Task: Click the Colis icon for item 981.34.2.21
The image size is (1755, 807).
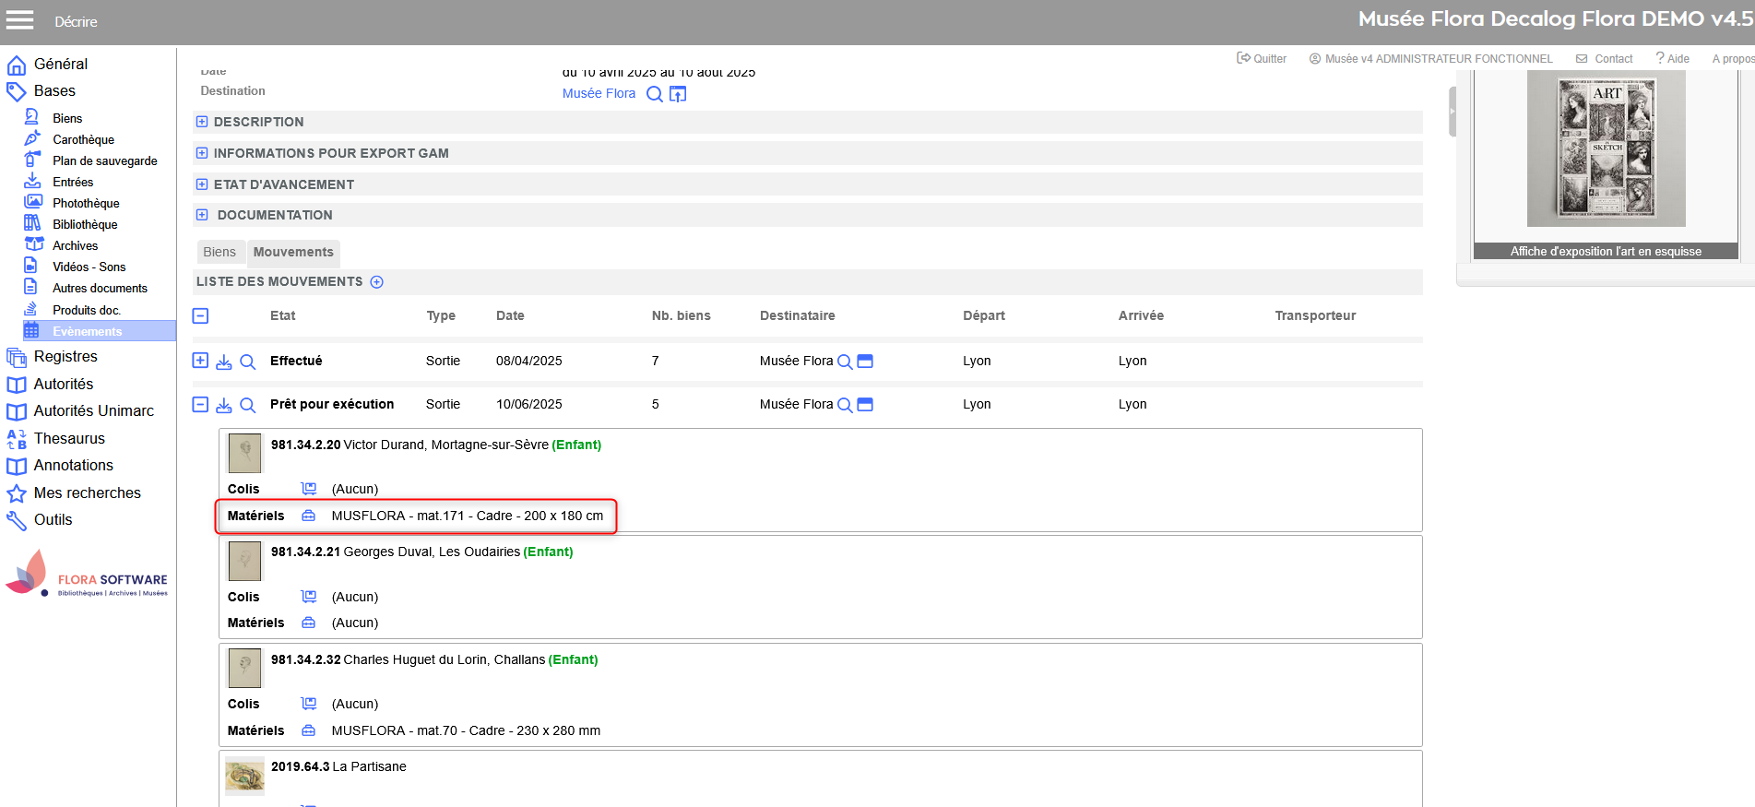Action: coord(309,597)
